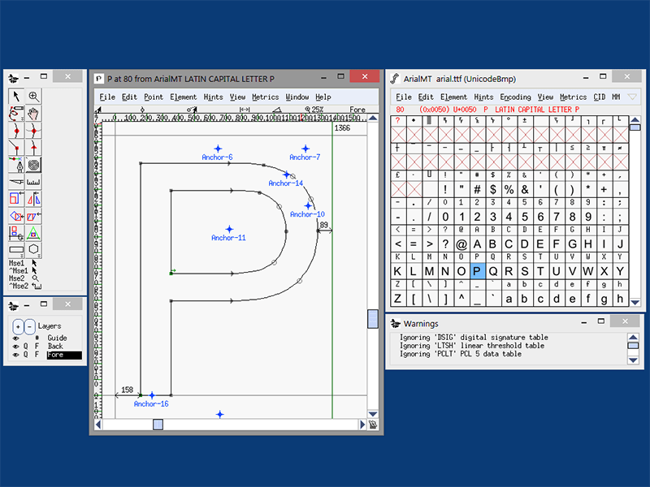Select the Rotate transformation tool
650x487 pixels.
15,214
